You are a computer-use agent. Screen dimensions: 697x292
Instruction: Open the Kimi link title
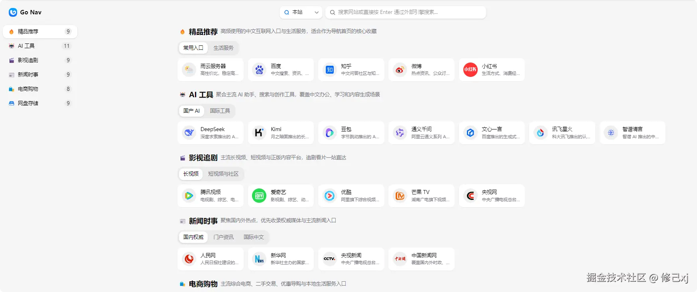(276, 129)
